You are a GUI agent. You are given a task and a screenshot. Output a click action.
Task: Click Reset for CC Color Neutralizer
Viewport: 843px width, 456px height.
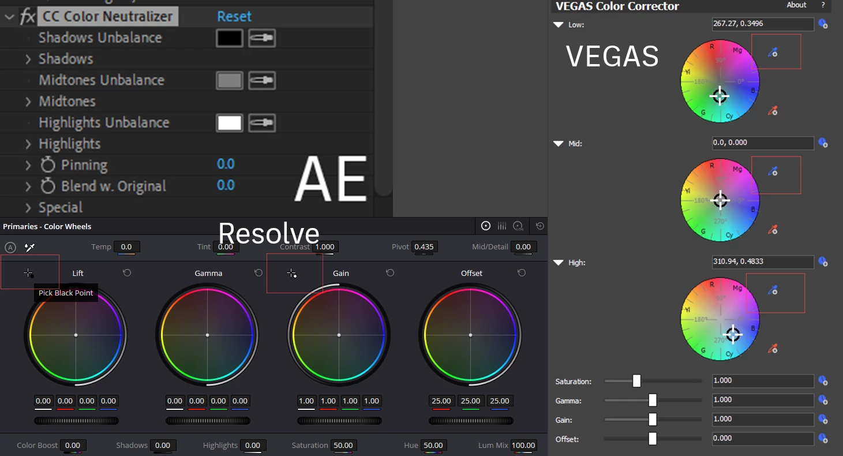pos(234,16)
